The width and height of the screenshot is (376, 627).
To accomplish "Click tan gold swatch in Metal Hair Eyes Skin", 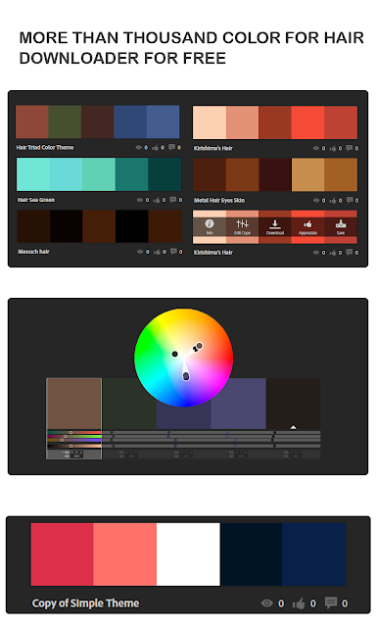I will 308,174.
